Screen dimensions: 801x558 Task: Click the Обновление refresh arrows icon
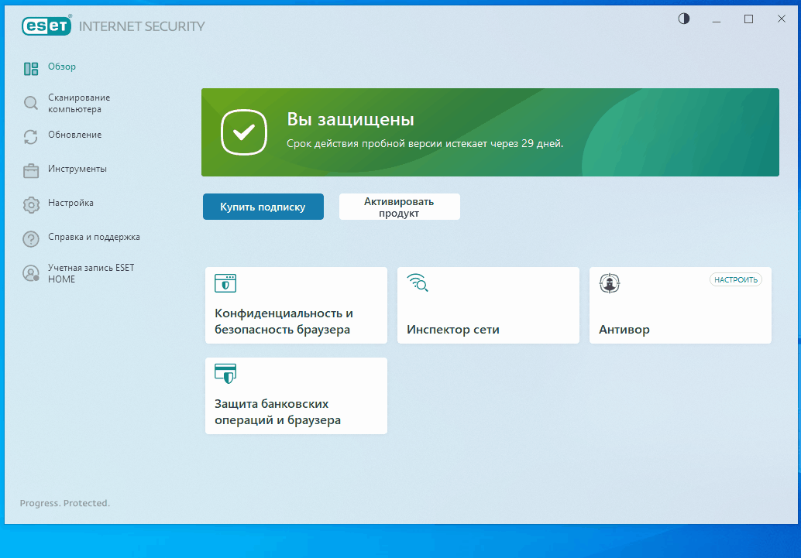point(31,137)
